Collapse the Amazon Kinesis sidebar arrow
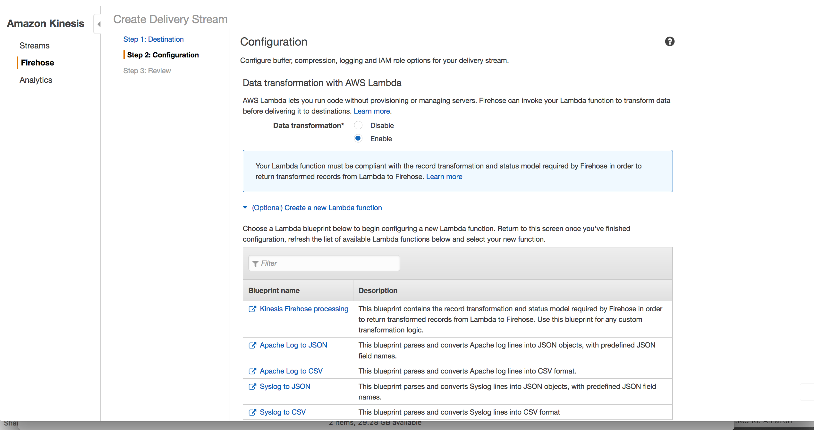The image size is (814, 430). (99, 24)
